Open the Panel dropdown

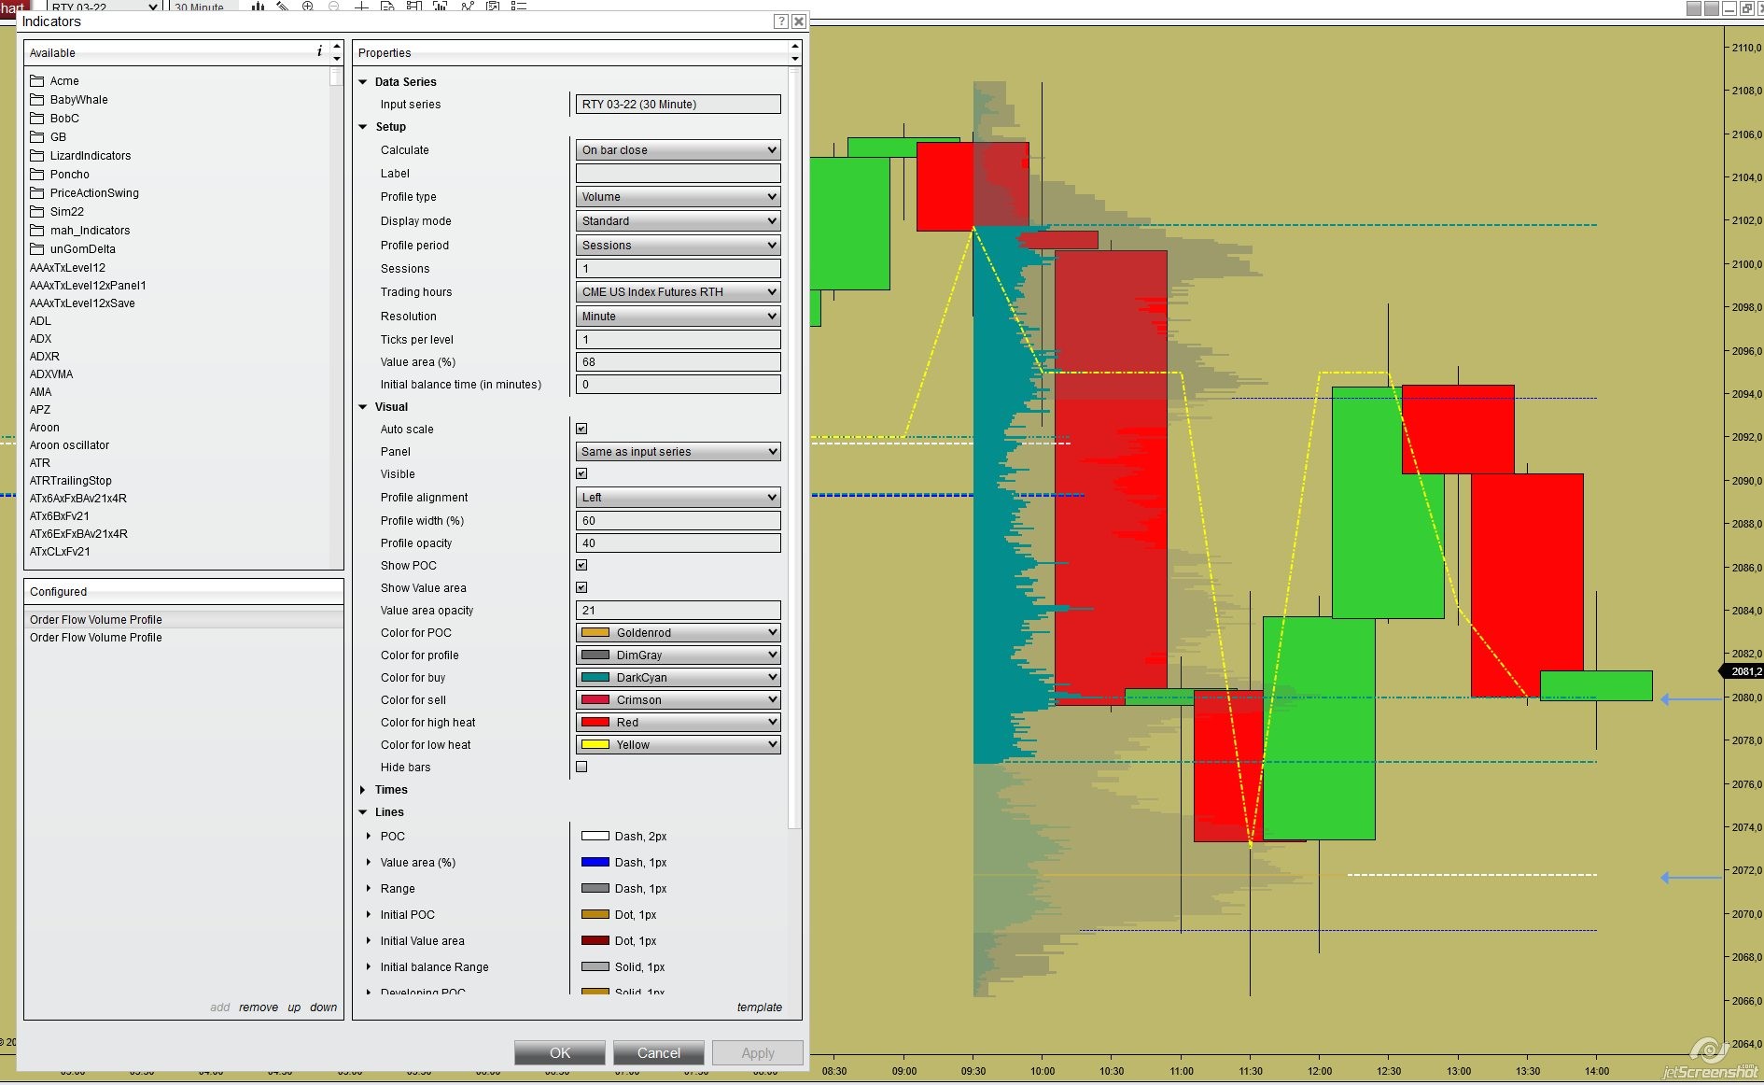679,451
